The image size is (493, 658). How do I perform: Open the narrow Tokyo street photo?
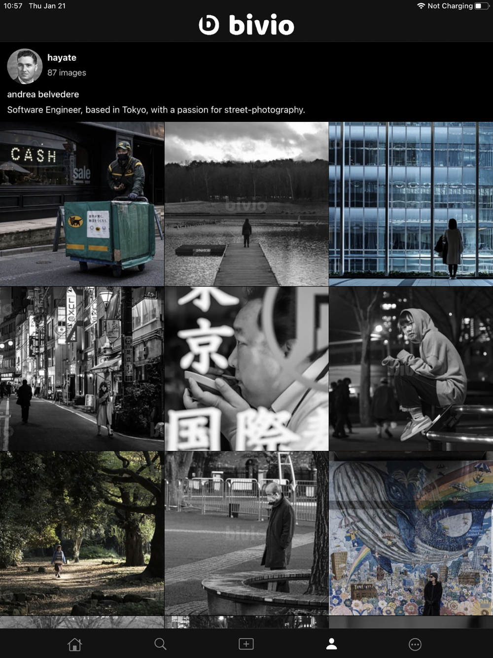click(82, 368)
